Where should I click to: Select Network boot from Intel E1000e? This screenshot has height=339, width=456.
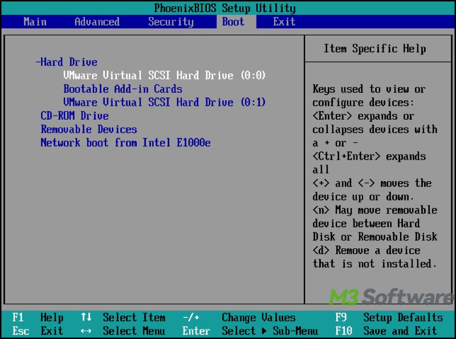pyautogui.click(x=125, y=142)
